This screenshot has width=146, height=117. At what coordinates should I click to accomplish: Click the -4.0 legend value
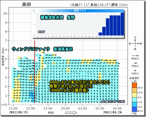[140, 107]
